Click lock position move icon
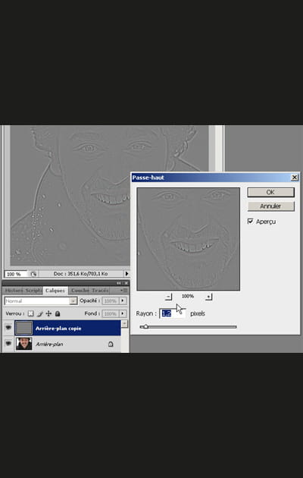303x478 pixels. click(48, 313)
